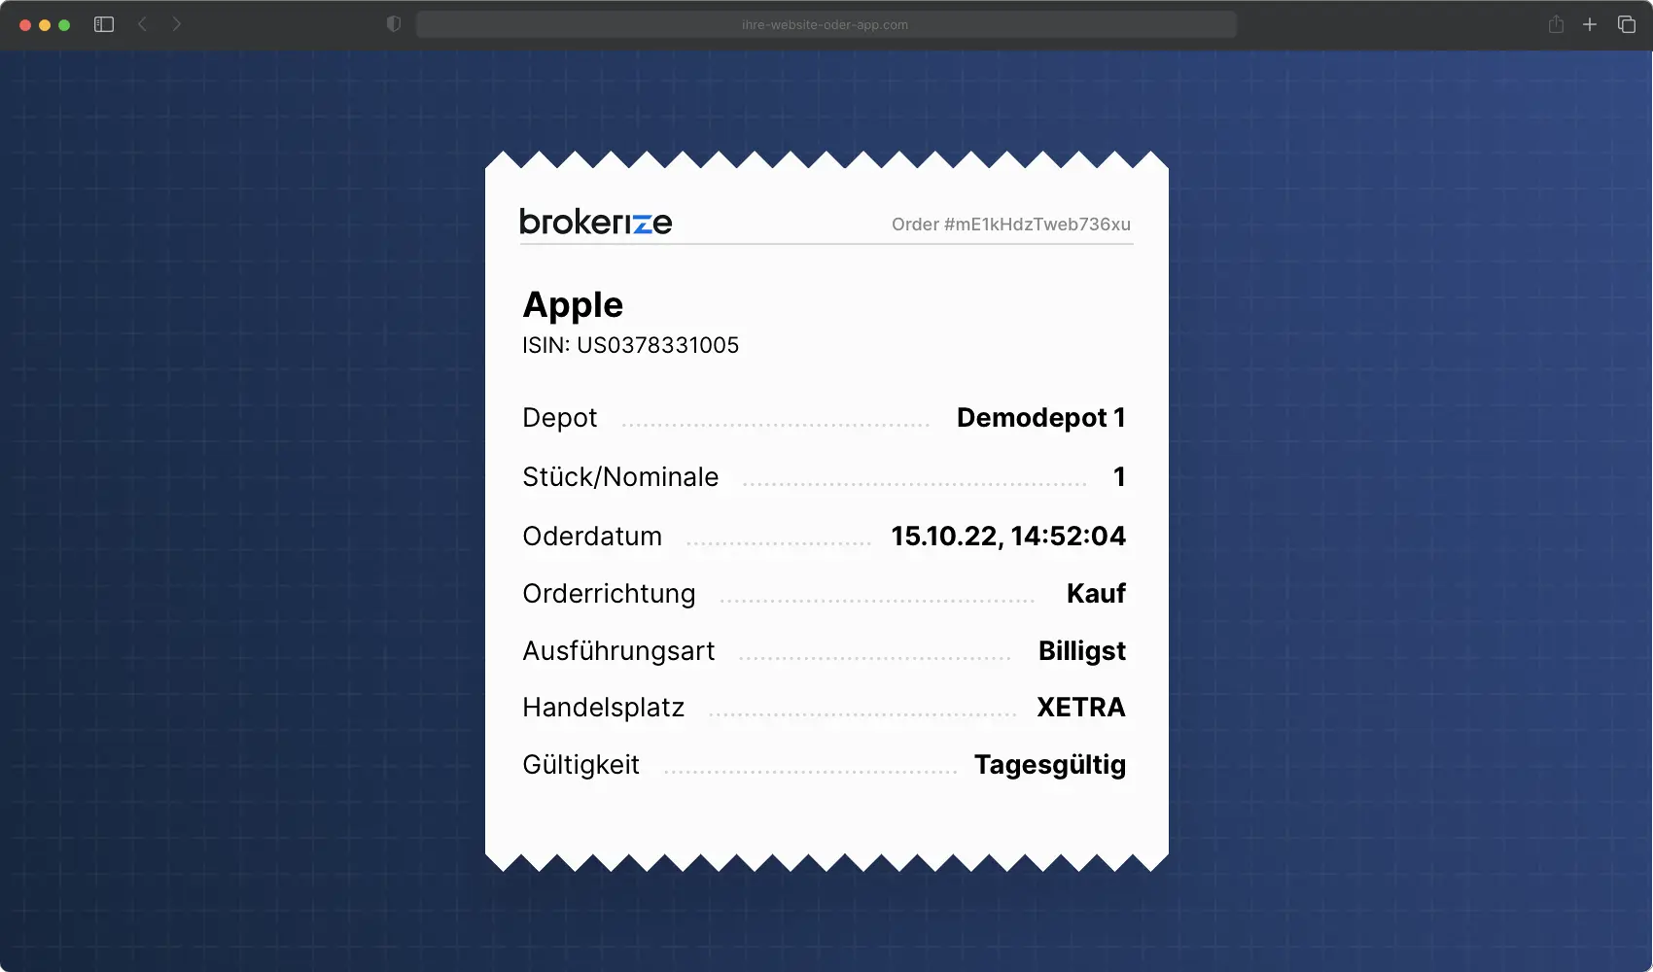Open a new tab with plus icon

click(x=1590, y=24)
